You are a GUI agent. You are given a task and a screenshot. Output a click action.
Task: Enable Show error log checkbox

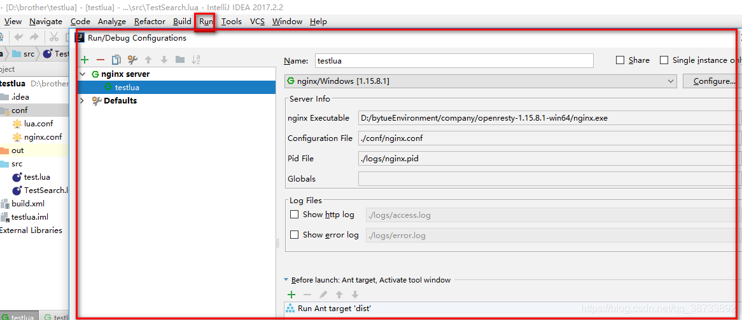[x=295, y=234]
